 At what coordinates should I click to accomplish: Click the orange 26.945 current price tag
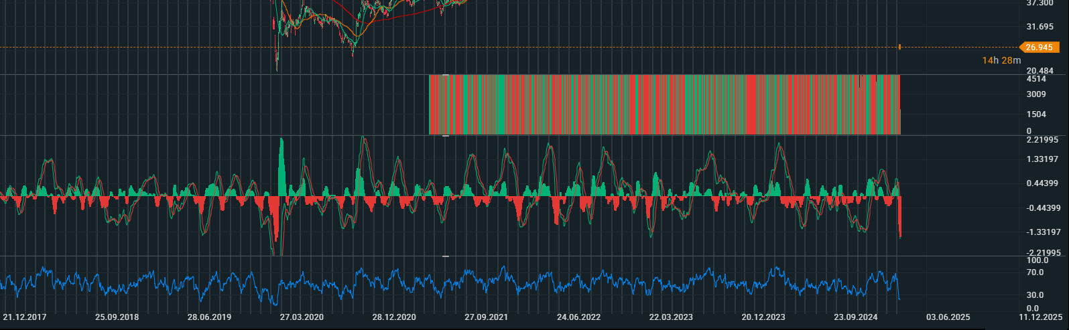(x=1039, y=48)
